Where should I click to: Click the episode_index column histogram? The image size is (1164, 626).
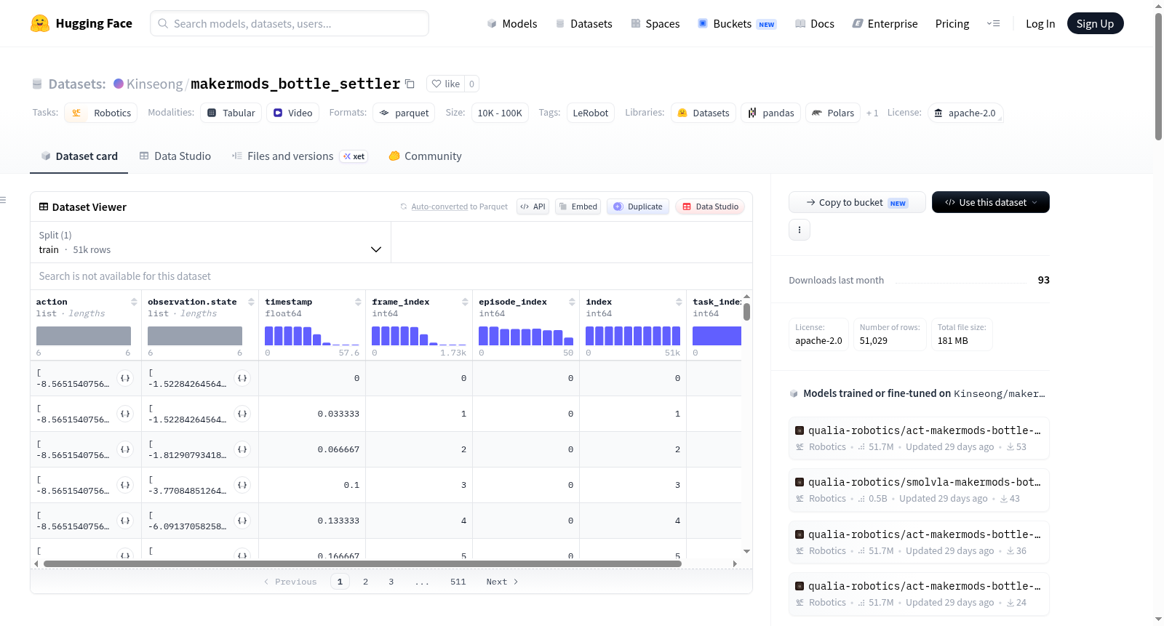pos(526,336)
